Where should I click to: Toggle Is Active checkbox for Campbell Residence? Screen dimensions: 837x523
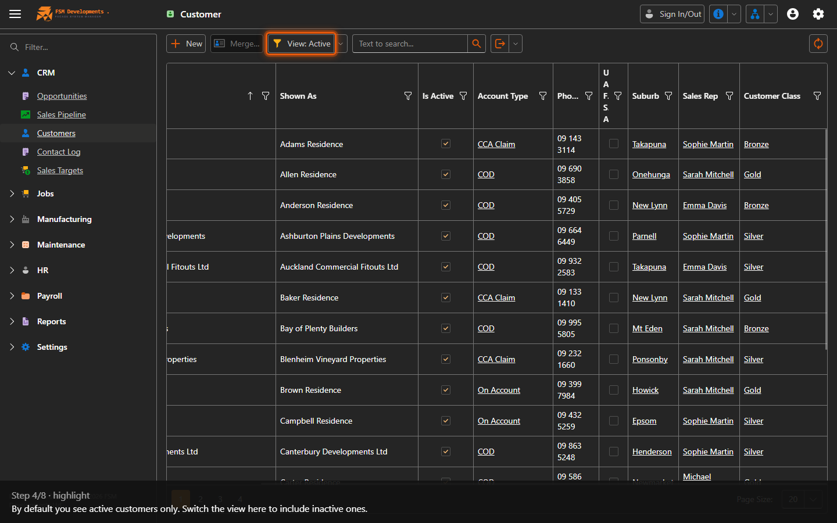[x=446, y=421]
